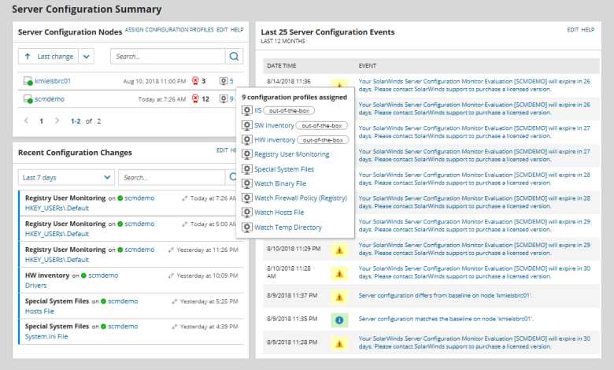The width and height of the screenshot is (614, 370).
Task: Click Edit in Server Configuration Nodes header
Action: pos(222,30)
